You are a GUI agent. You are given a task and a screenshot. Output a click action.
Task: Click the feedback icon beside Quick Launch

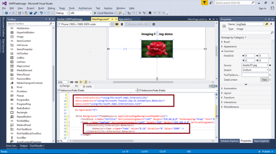pos(211,3)
